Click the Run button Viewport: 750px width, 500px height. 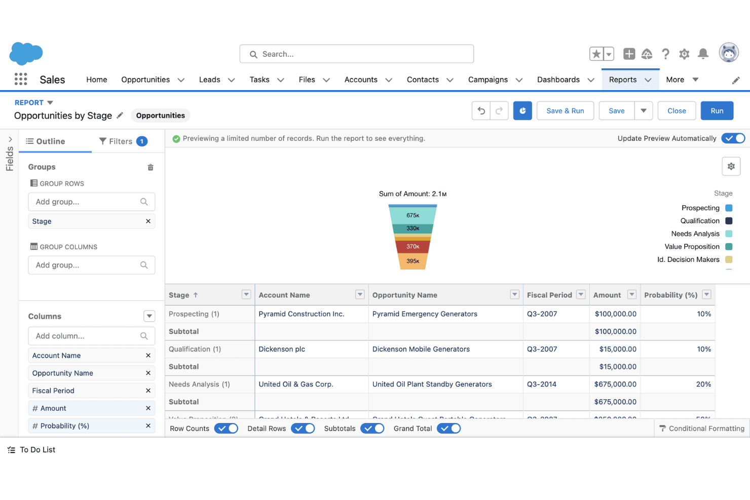(717, 111)
